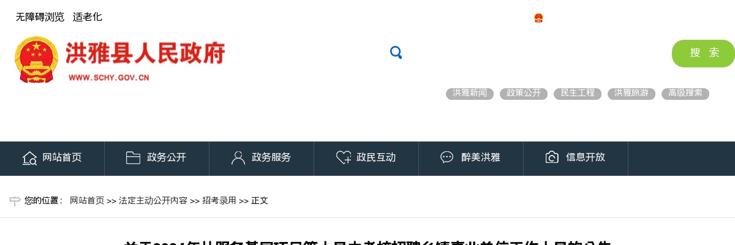This screenshot has width=735, height=245.
Task: Click the small emblem icon at top
Action: pos(538,18)
